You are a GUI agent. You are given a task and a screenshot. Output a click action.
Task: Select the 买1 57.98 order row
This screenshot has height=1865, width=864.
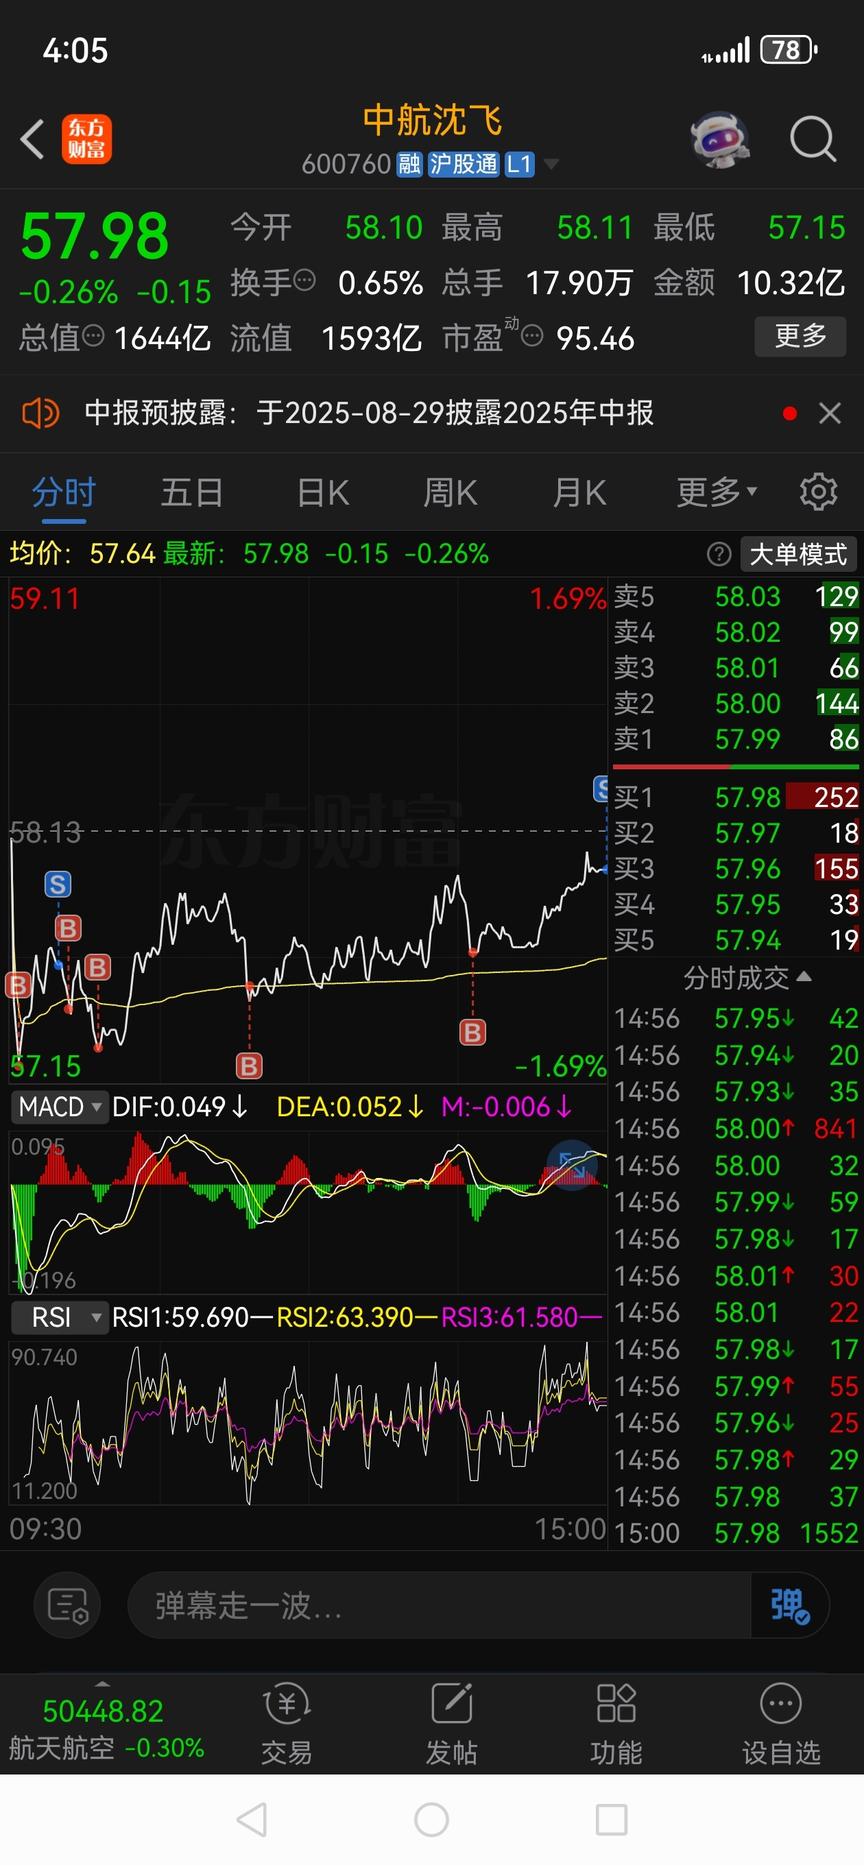point(736,797)
